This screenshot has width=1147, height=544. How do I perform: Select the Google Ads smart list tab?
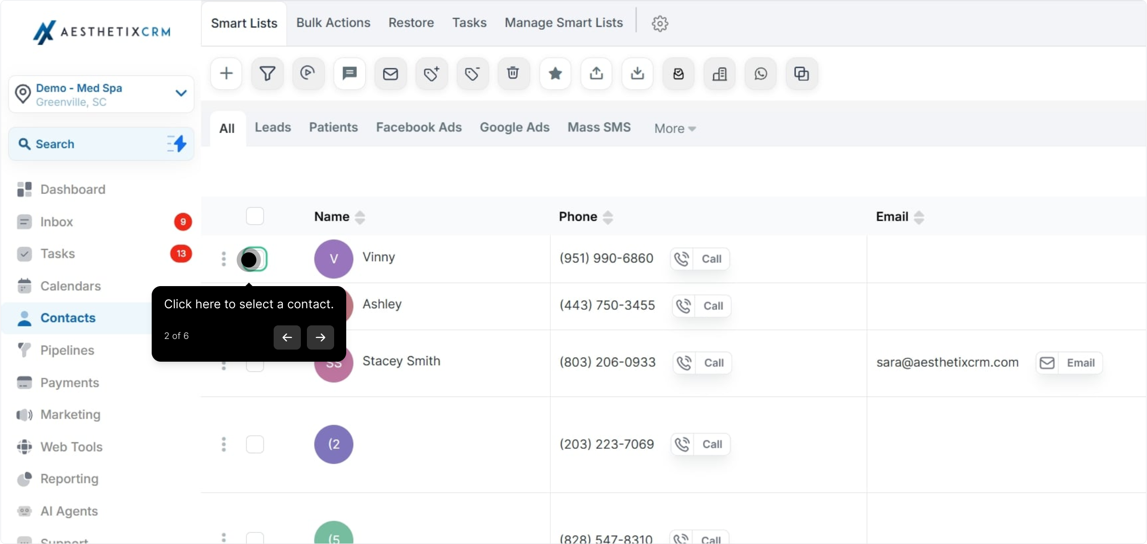tap(515, 127)
